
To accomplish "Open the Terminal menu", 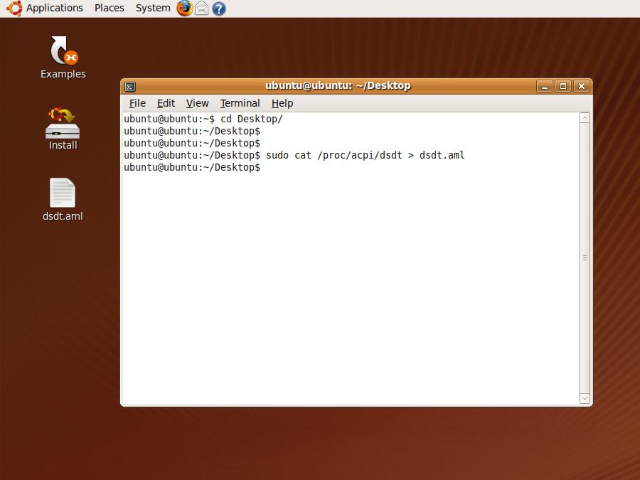I will point(240,103).
